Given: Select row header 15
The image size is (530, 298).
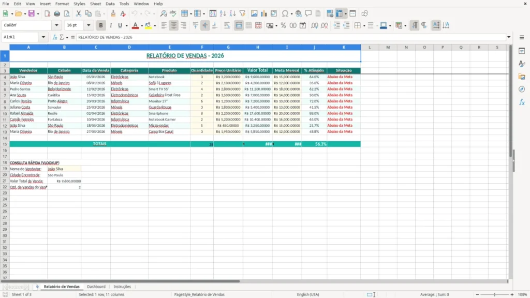Looking at the screenshot, I should click(x=5, y=144).
